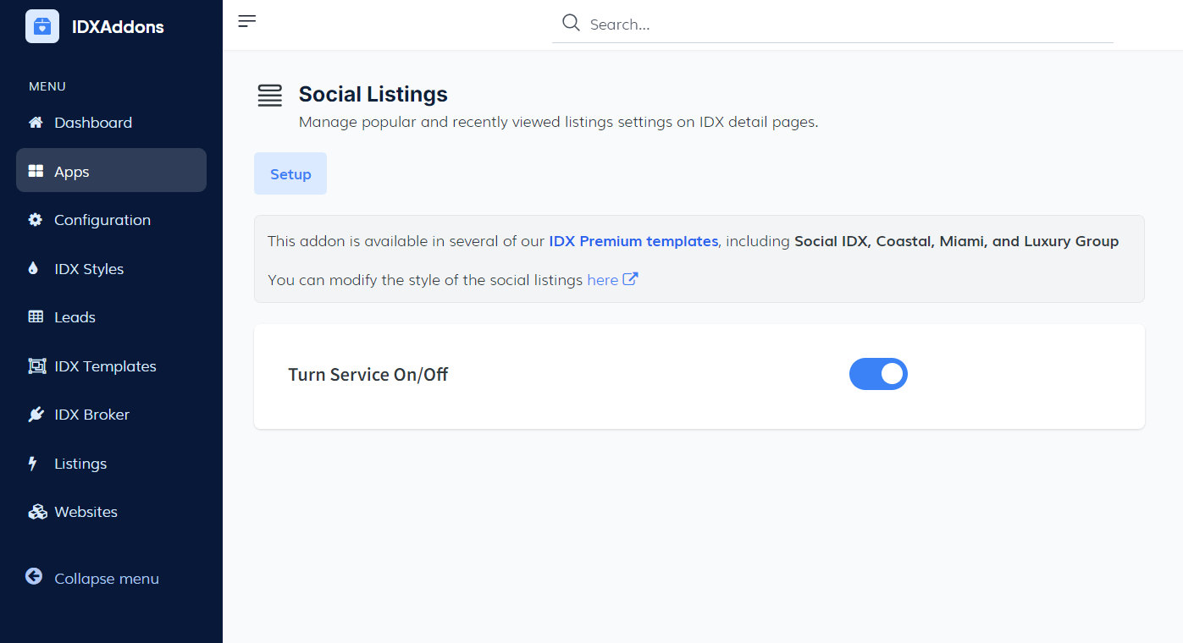This screenshot has width=1183, height=643.
Task: Follow the 'here' style link
Action: point(602,280)
